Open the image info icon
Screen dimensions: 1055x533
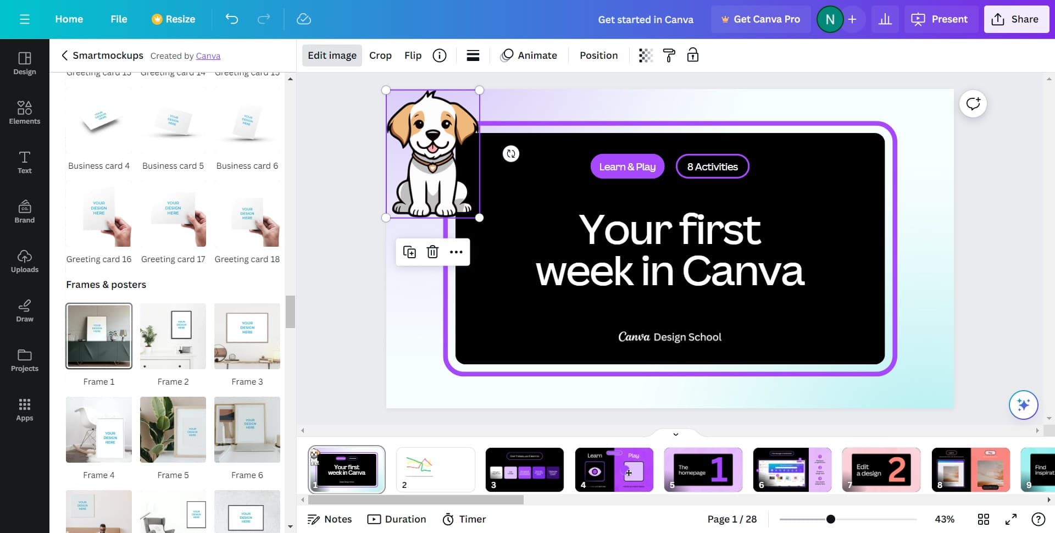tap(439, 55)
